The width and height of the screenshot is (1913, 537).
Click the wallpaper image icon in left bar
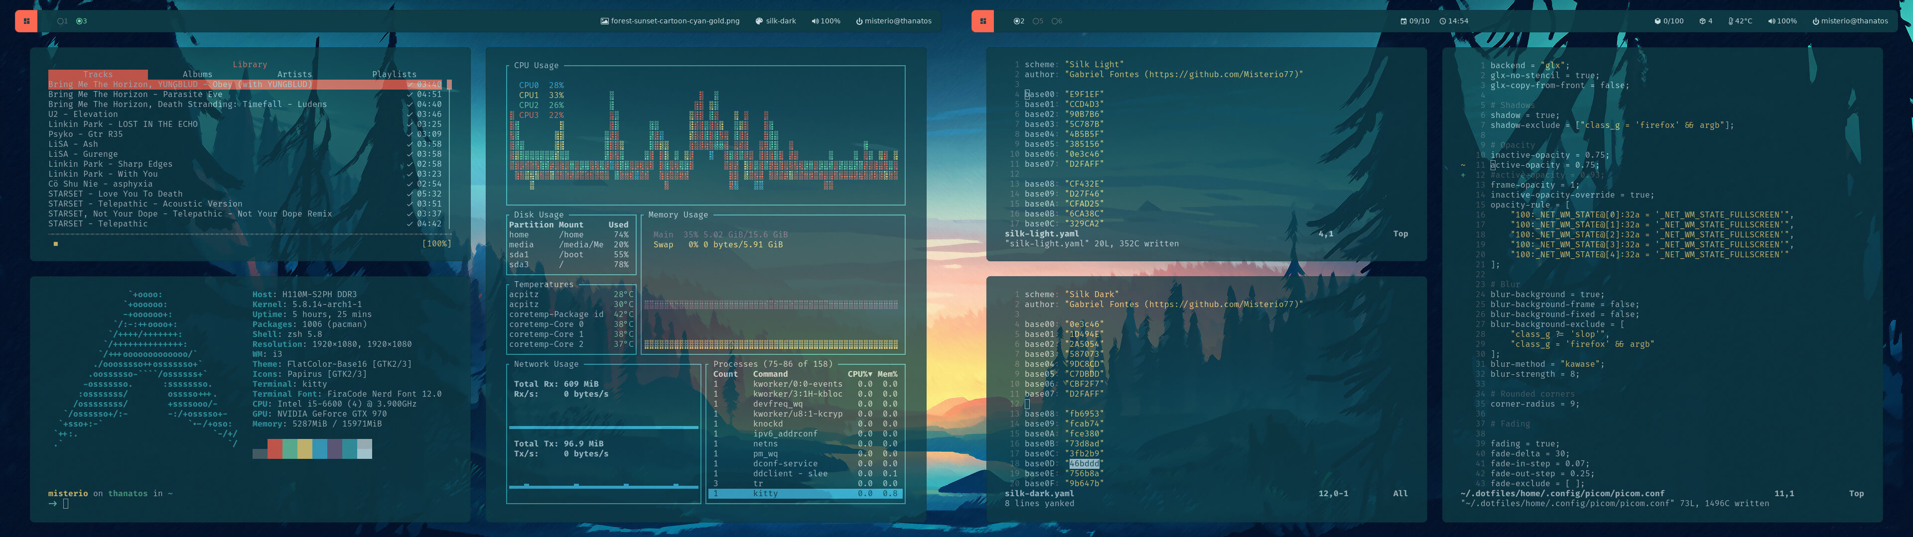(604, 21)
